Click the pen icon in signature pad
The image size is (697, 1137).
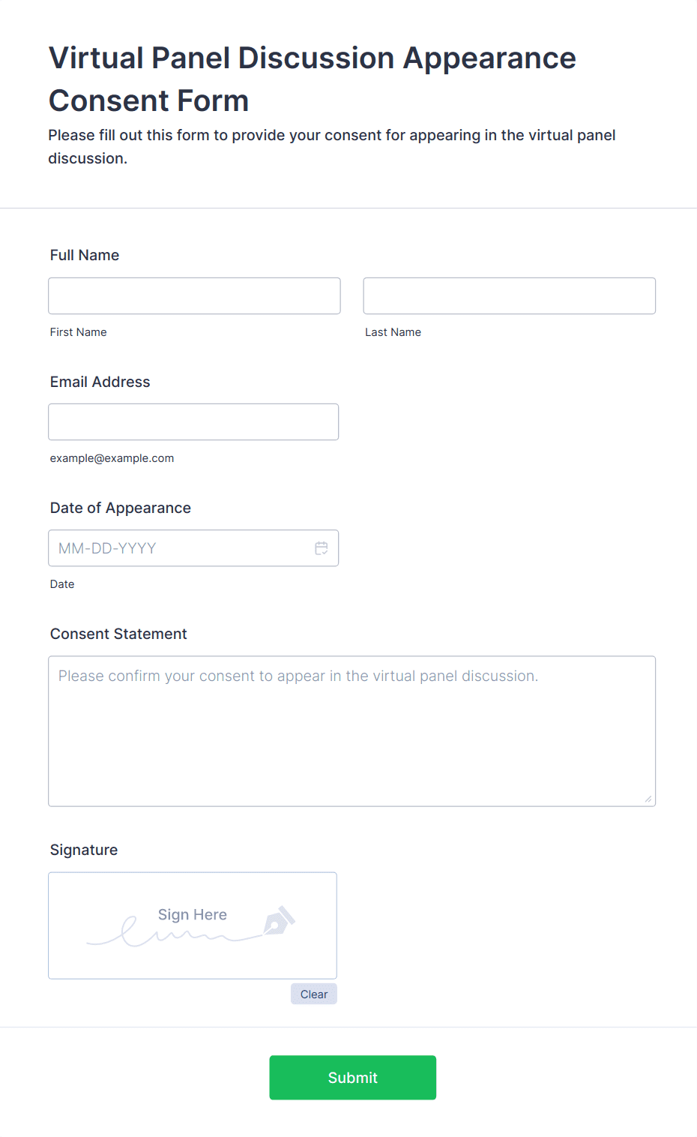pos(280,920)
